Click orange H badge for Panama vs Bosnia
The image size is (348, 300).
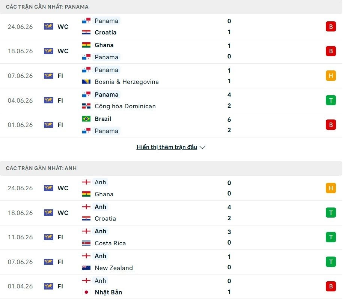331,76
